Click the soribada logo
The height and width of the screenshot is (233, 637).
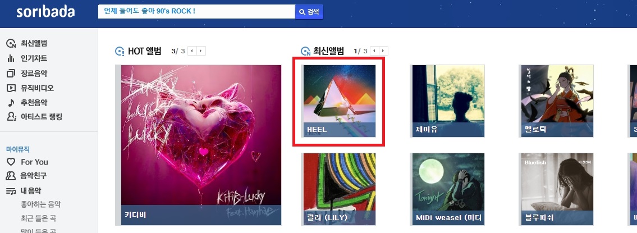(x=45, y=12)
